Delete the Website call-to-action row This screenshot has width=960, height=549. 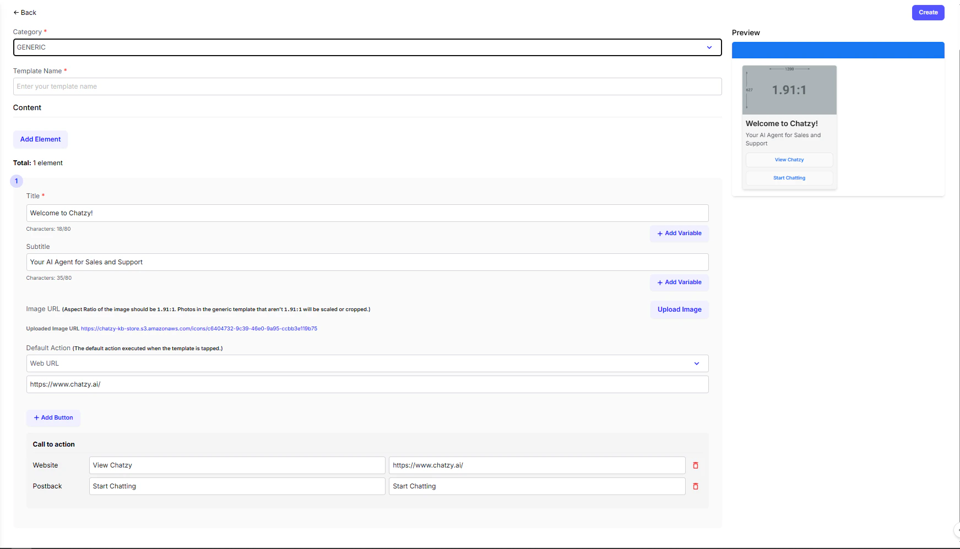[696, 465]
